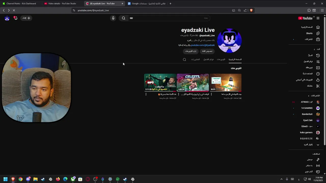Search within channel using magnifier icon
The height and width of the screenshot is (183, 326).
point(185,59)
